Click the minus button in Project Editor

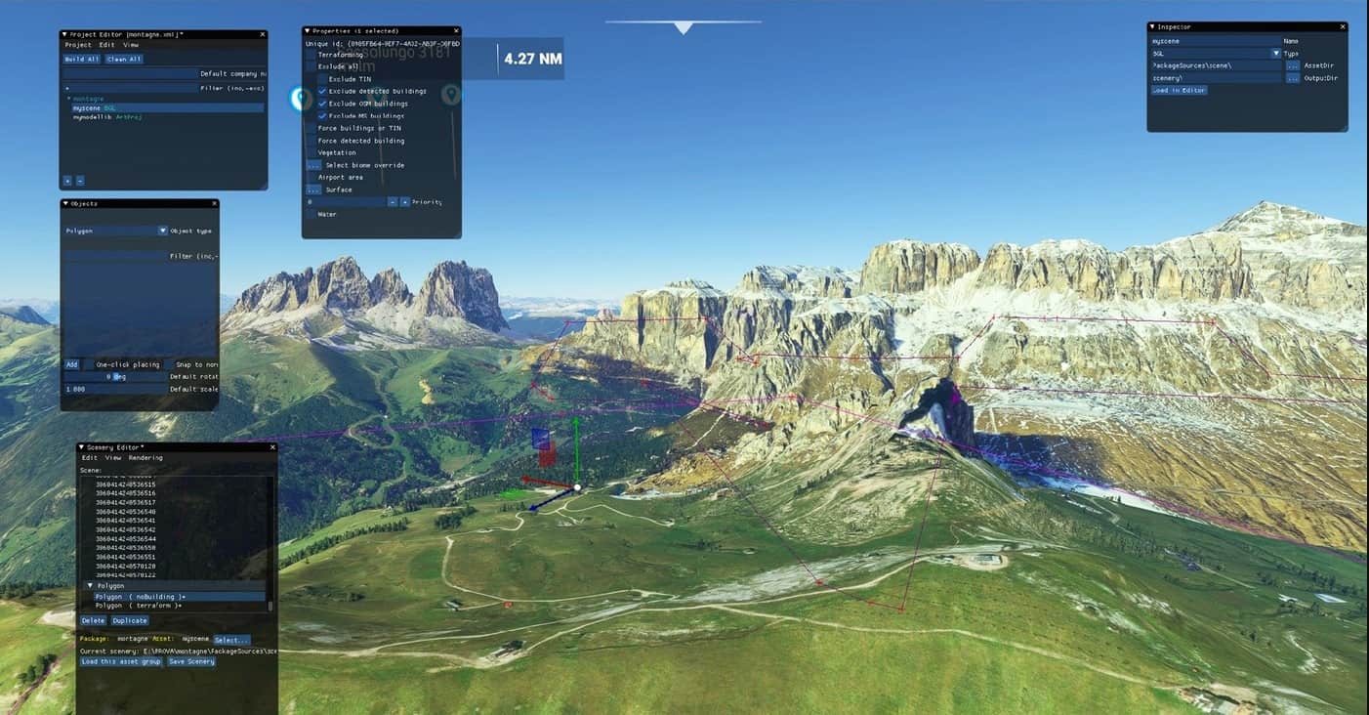click(x=79, y=181)
